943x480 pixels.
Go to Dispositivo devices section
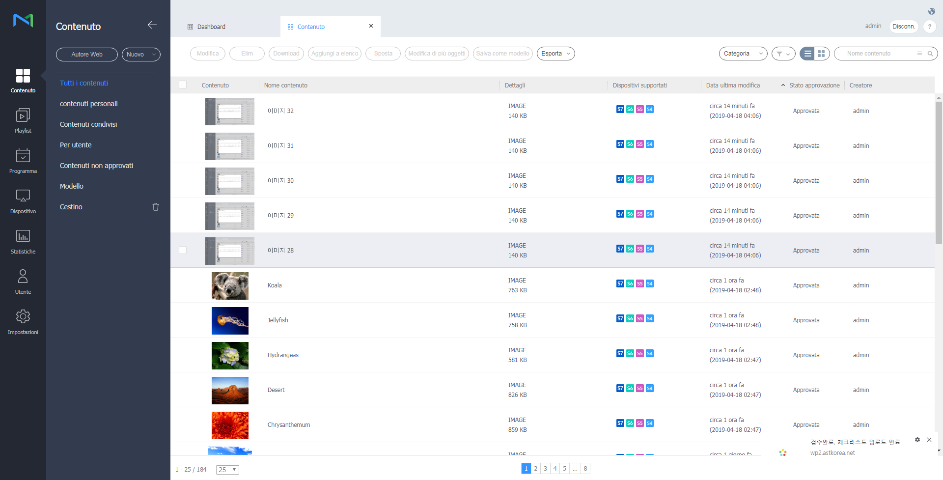pyautogui.click(x=23, y=201)
